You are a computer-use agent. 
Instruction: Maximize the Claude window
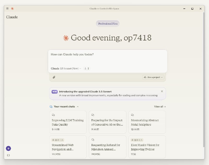[192, 9]
